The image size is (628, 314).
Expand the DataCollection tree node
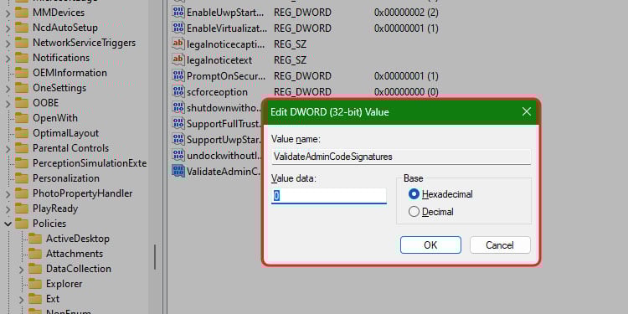pyautogui.click(x=22, y=269)
